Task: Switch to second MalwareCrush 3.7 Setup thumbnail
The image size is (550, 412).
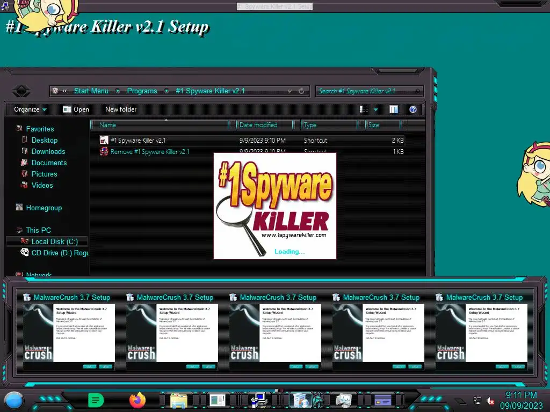Action: pyautogui.click(x=172, y=332)
